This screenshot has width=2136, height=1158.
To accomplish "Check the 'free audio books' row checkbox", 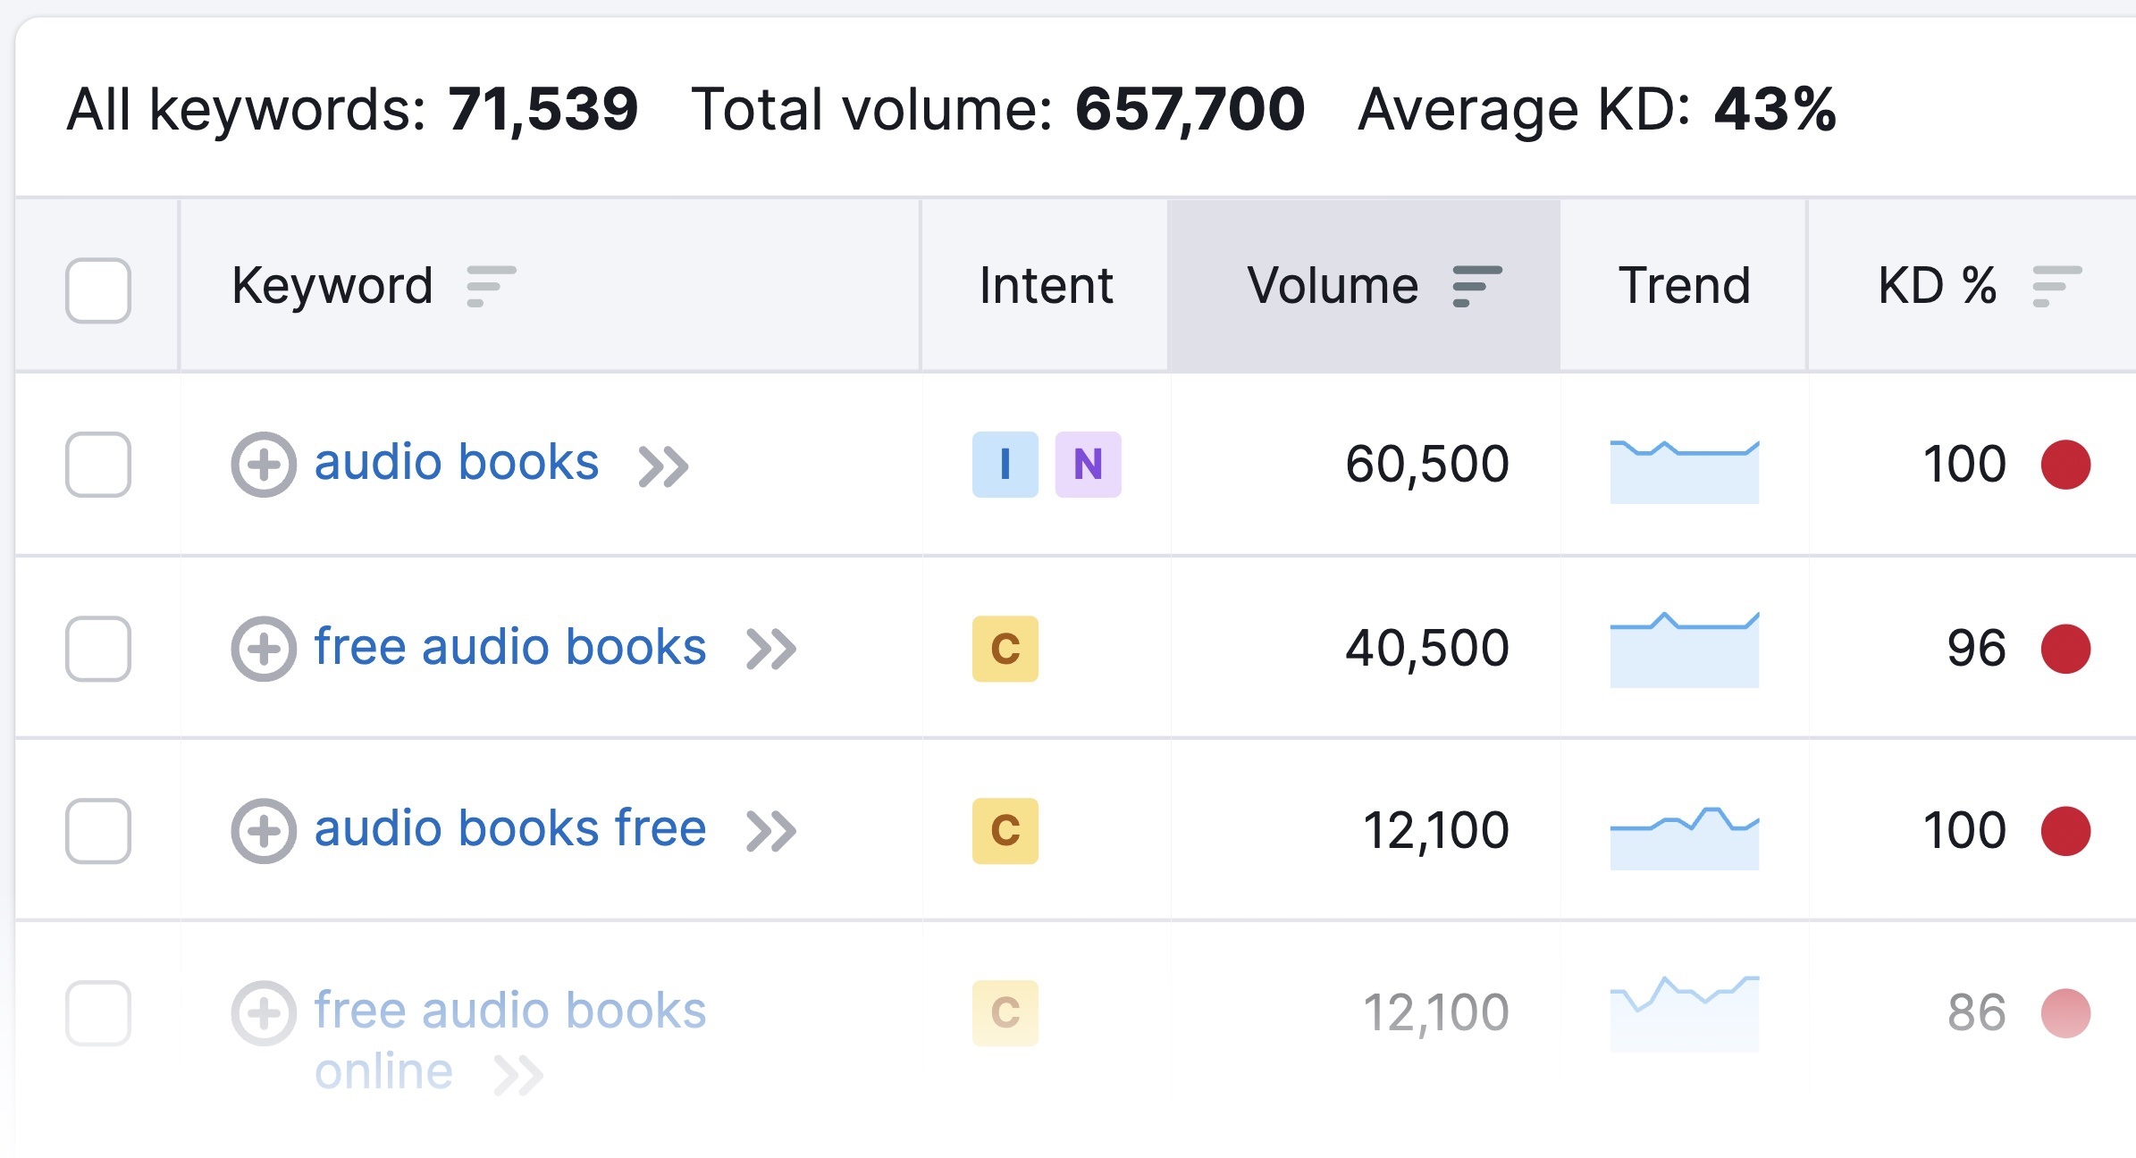I will coord(98,649).
